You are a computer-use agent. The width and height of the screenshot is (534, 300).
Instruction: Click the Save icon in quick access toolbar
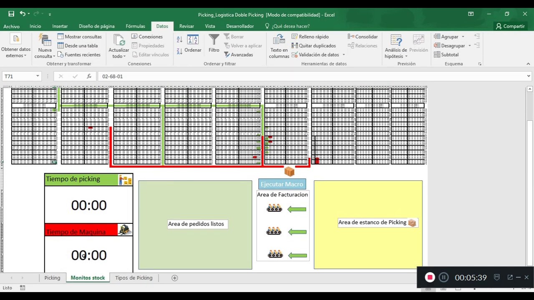pyautogui.click(x=11, y=14)
